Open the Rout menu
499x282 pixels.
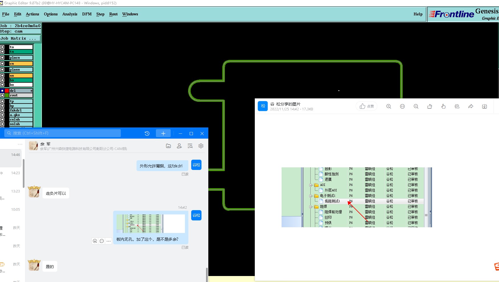point(113,14)
